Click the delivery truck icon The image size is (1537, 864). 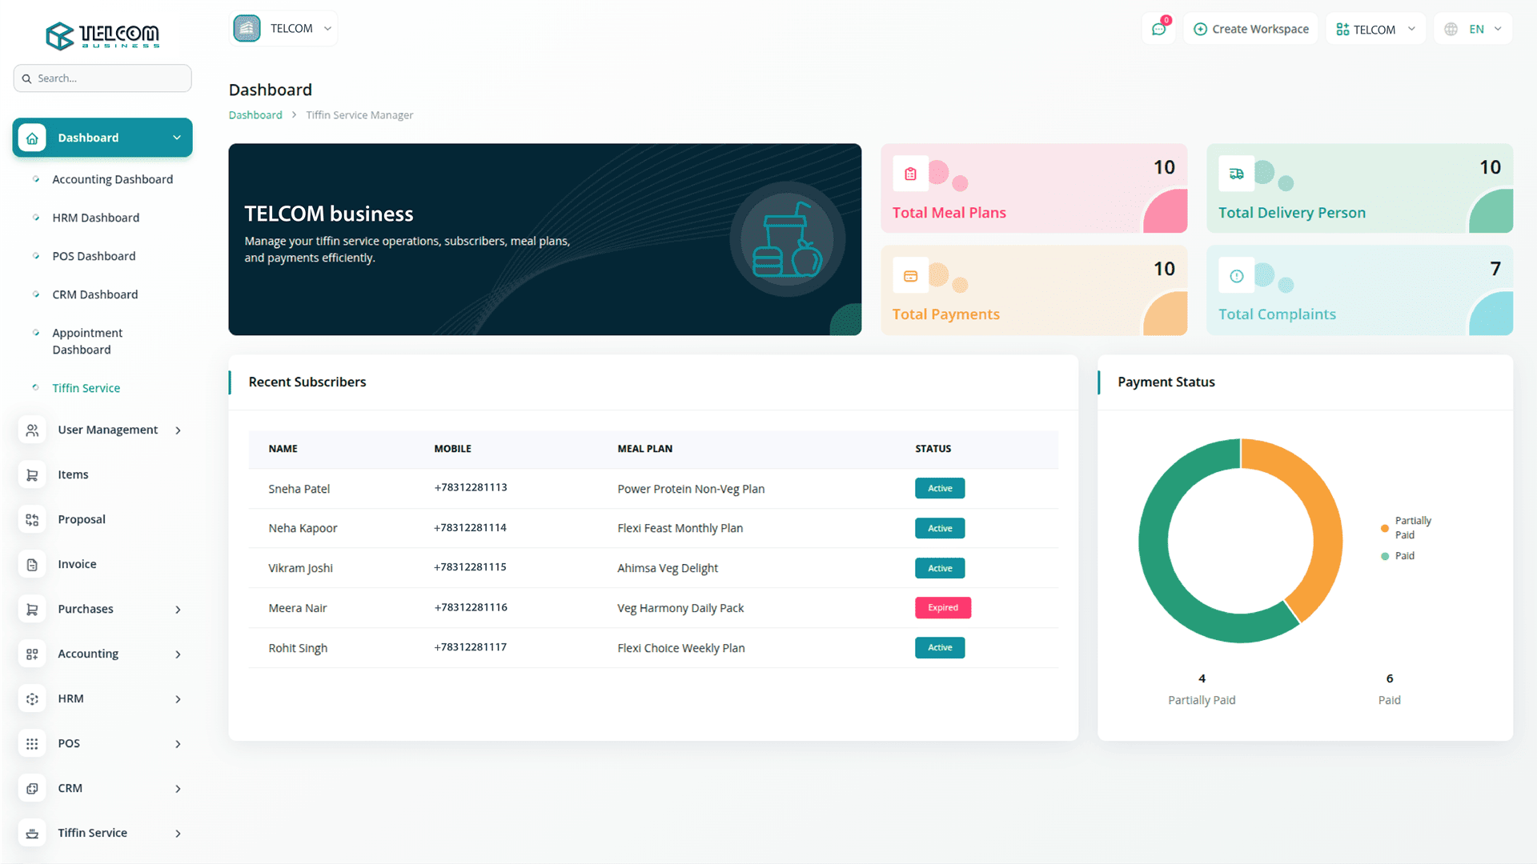(x=1236, y=174)
